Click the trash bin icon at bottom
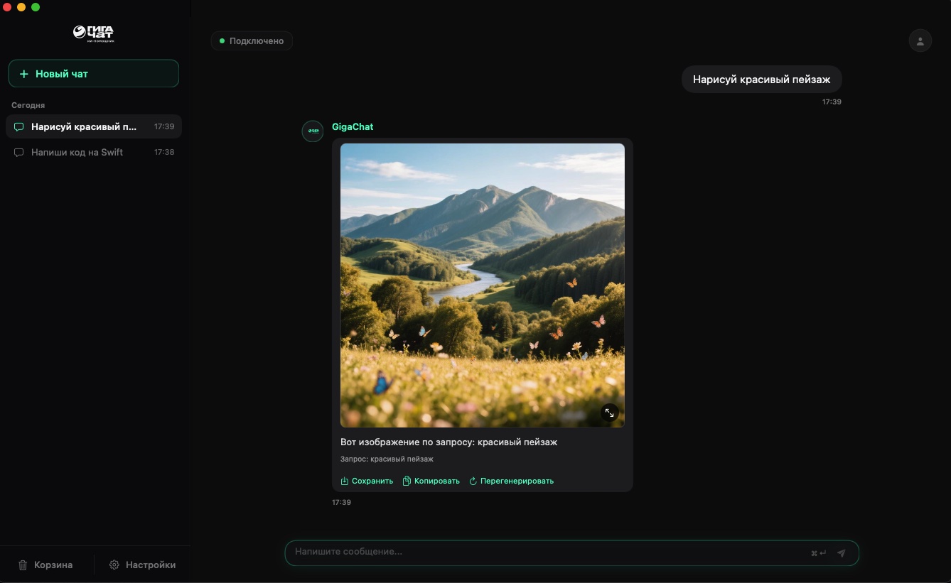 (23, 565)
